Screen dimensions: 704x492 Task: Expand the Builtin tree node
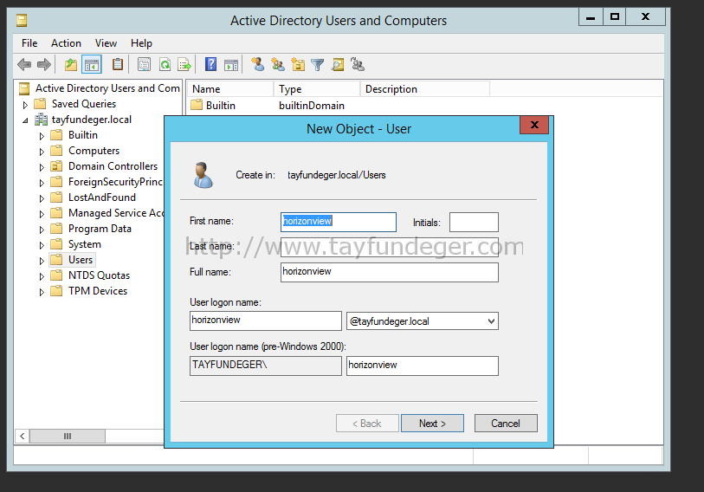coord(42,136)
